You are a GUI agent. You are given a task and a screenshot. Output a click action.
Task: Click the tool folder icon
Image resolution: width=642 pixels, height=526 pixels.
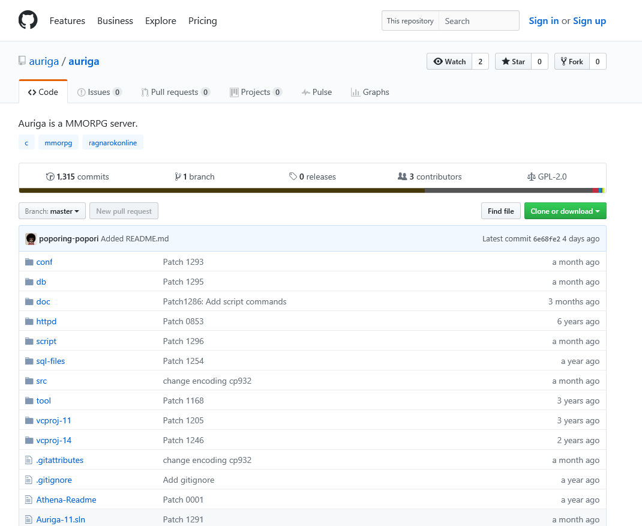(x=29, y=401)
